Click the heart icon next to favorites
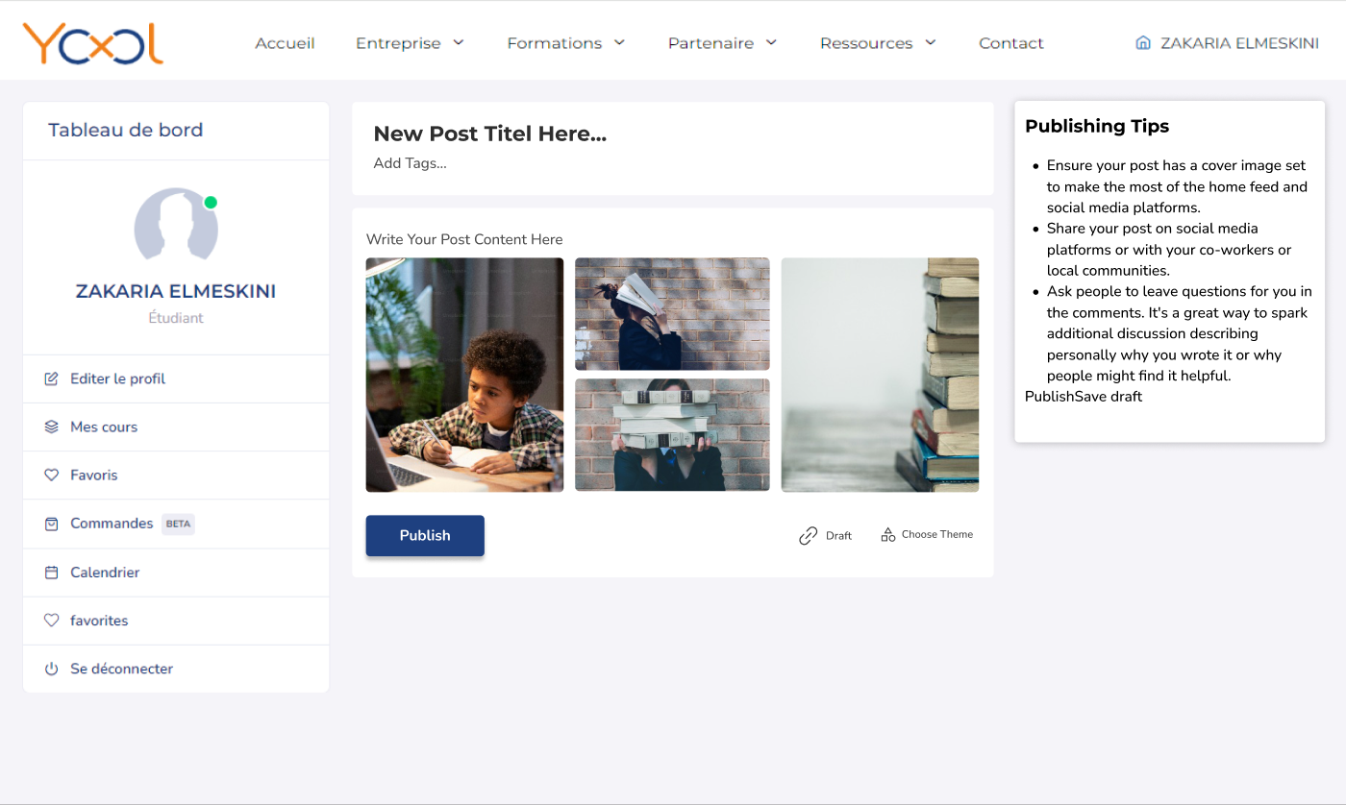This screenshot has width=1346, height=805. tap(52, 621)
